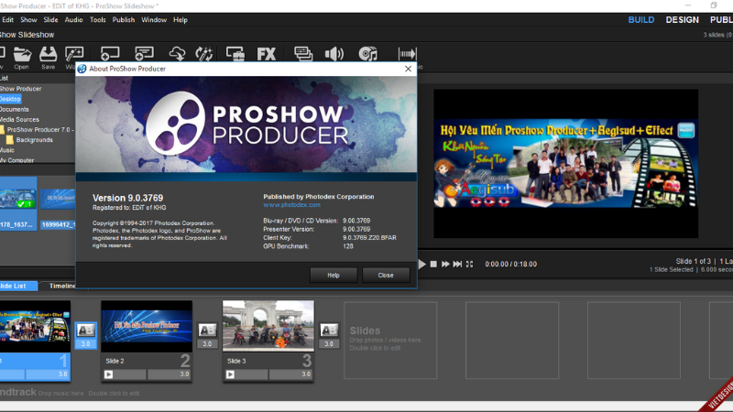This screenshot has height=412, width=733.
Task: Click the transition icon after Slide 2
Action: point(207,330)
